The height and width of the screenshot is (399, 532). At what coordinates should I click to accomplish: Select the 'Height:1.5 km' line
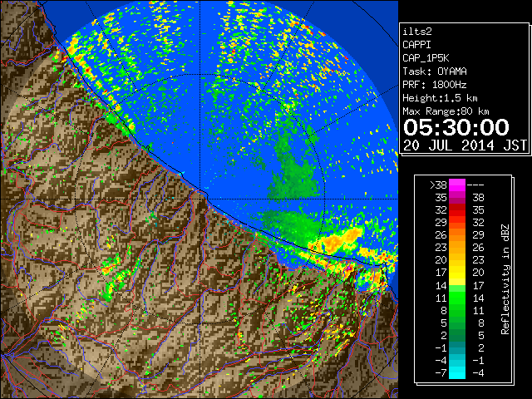440,98
